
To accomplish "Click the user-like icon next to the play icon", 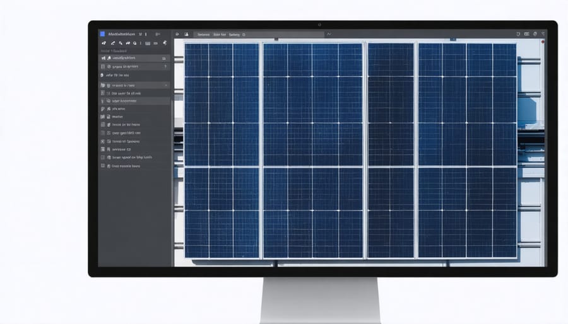I will (x=186, y=34).
